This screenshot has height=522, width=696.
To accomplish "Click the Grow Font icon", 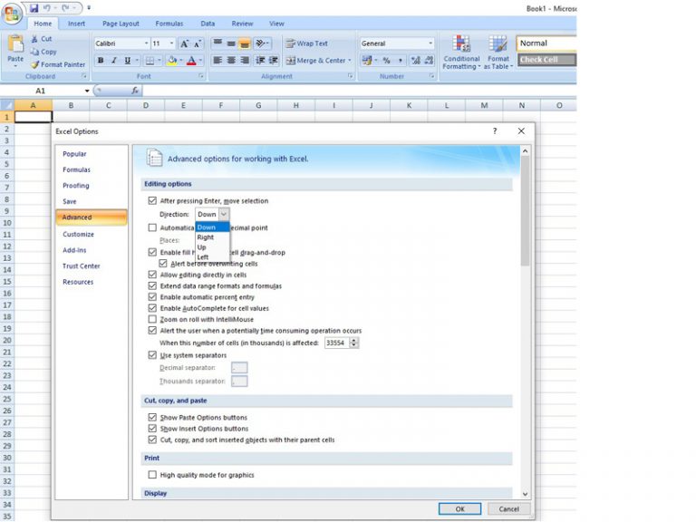I will tap(184, 43).
